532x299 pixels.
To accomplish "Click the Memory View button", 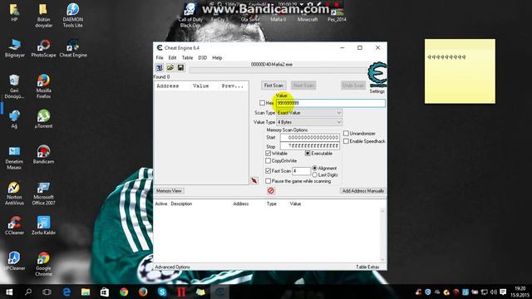I will click(x=169, y=191).
